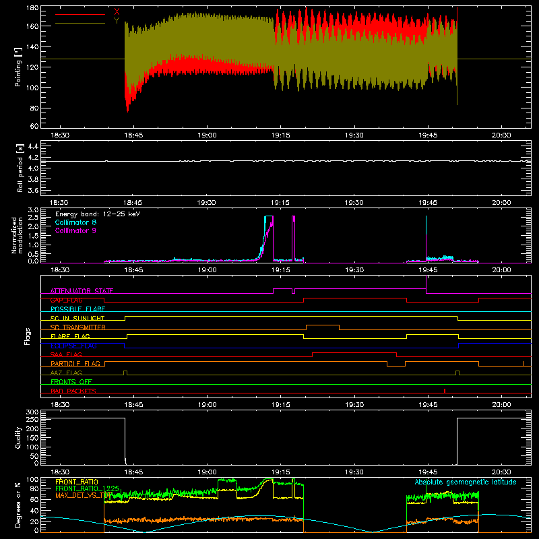Click the small tick on PARTICLE_FLAG after 20:00
The width and height of the screenshot is (539, 539).
click(x=524, y=364)
